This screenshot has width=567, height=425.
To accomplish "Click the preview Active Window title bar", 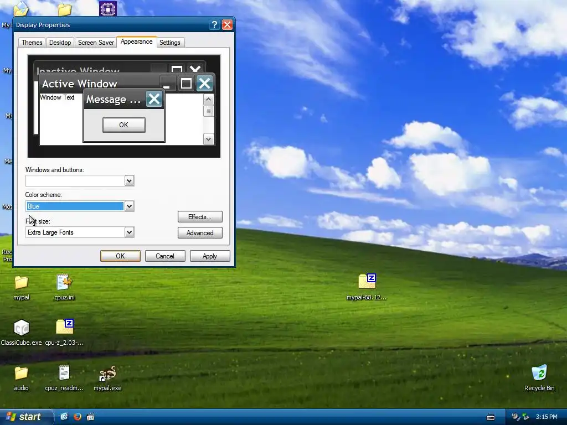I will click(100, 84).
